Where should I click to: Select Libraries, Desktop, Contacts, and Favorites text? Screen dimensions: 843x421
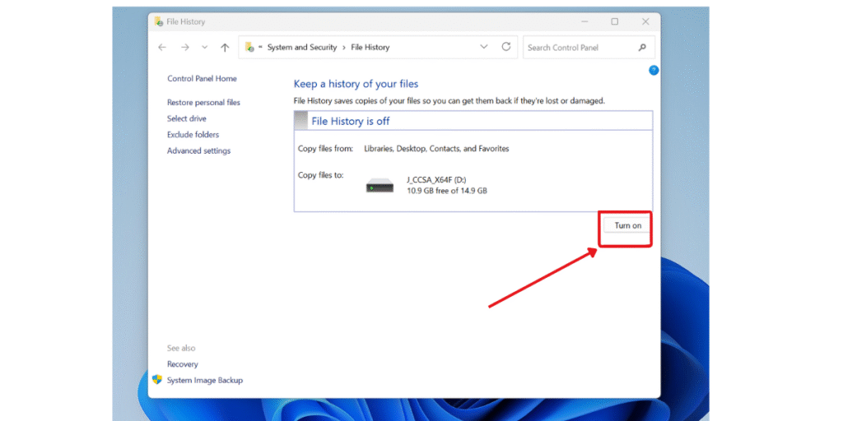436,148
